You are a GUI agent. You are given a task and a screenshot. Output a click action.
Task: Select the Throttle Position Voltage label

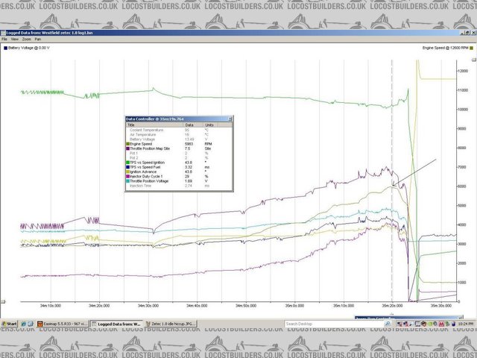coord(149,181)
